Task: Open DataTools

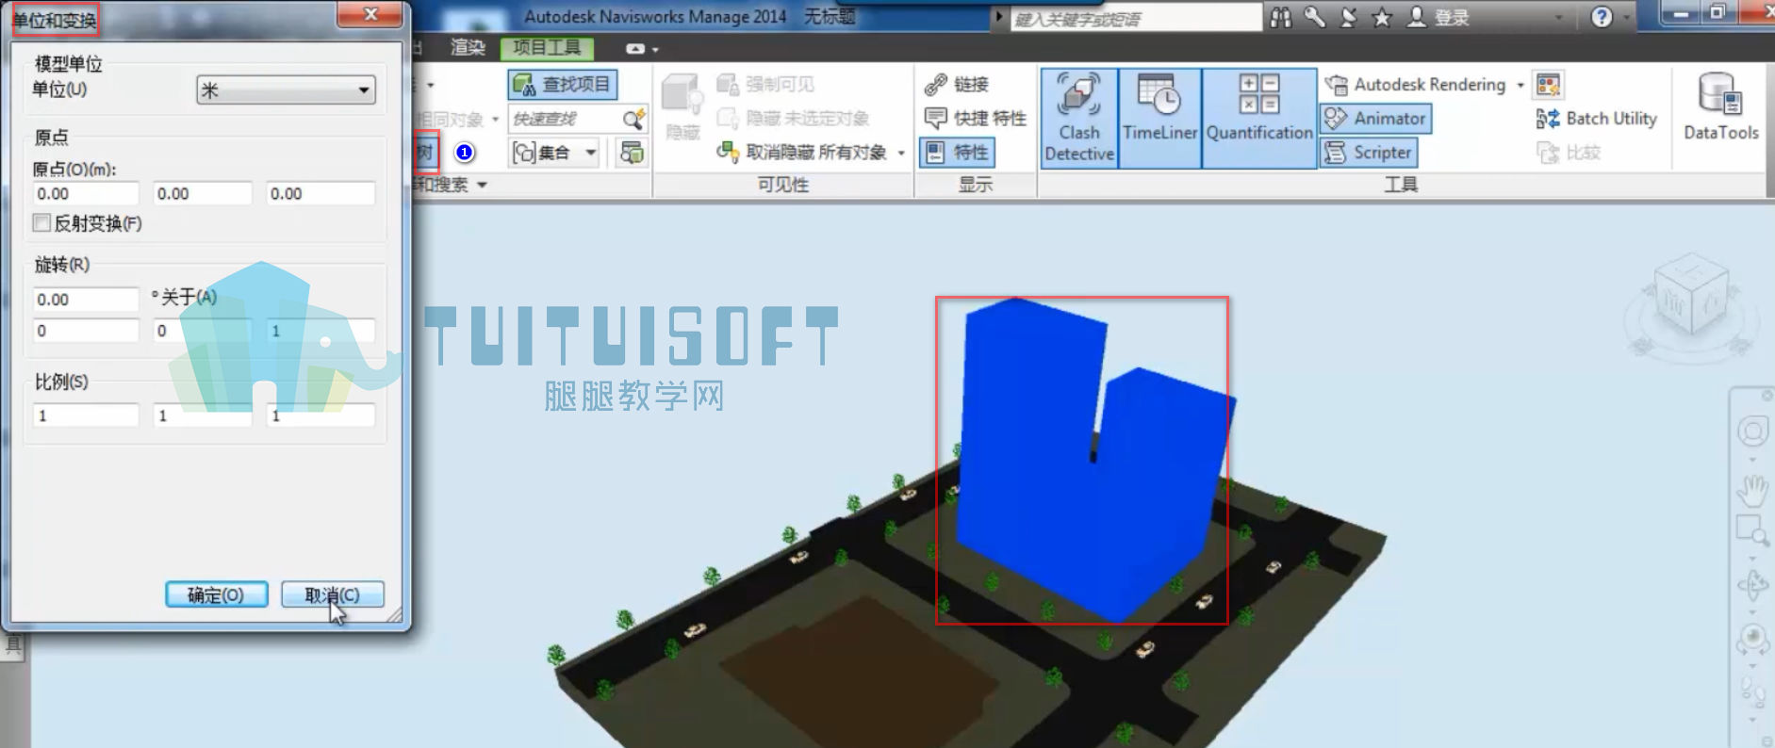Action: 1720,107
